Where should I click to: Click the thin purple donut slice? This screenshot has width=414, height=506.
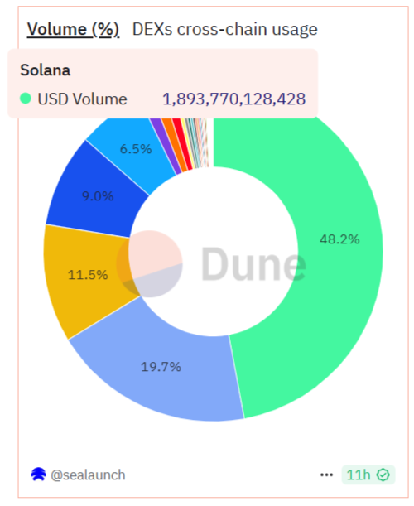coord(166,146)
